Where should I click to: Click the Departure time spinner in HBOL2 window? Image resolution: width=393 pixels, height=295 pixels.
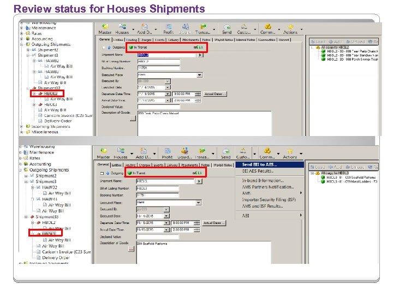(198, 94)
